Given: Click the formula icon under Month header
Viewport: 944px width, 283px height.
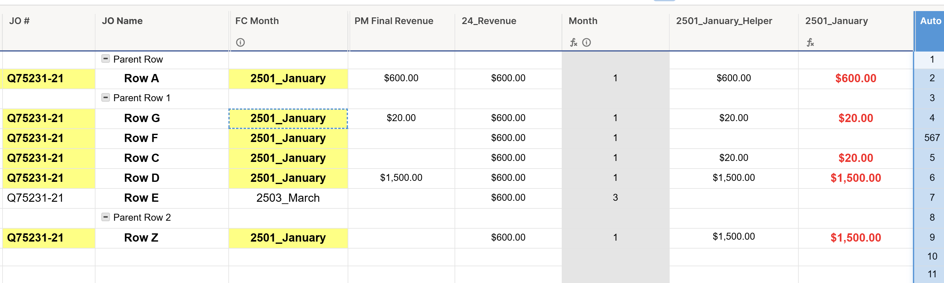Looking at the screenshot, I should pyautogui.click(x=574, y=42).
